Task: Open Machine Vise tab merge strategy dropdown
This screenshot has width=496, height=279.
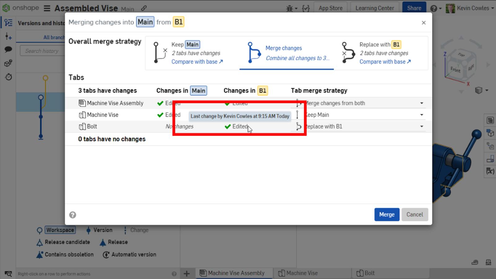Action: (x=421, y=115)
